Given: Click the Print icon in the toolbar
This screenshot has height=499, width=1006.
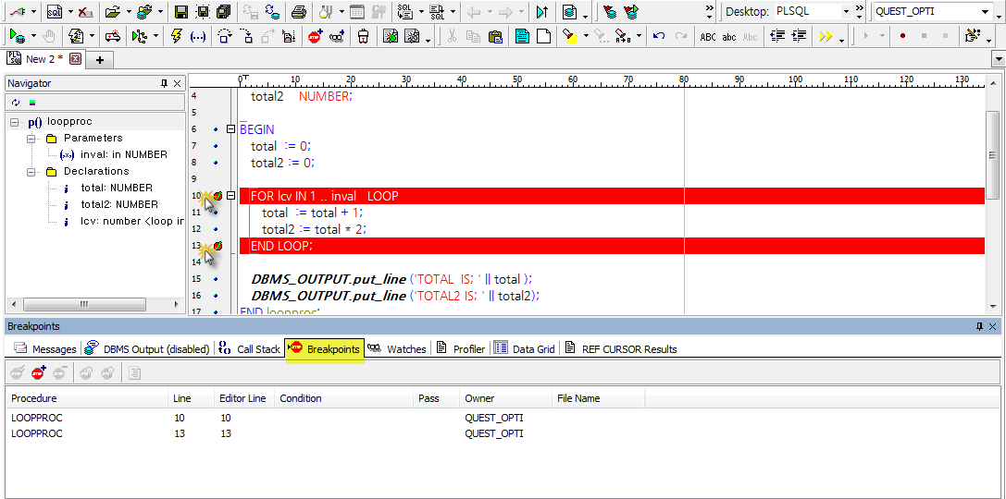Looking at the screenshot, I should pos(299,12).
